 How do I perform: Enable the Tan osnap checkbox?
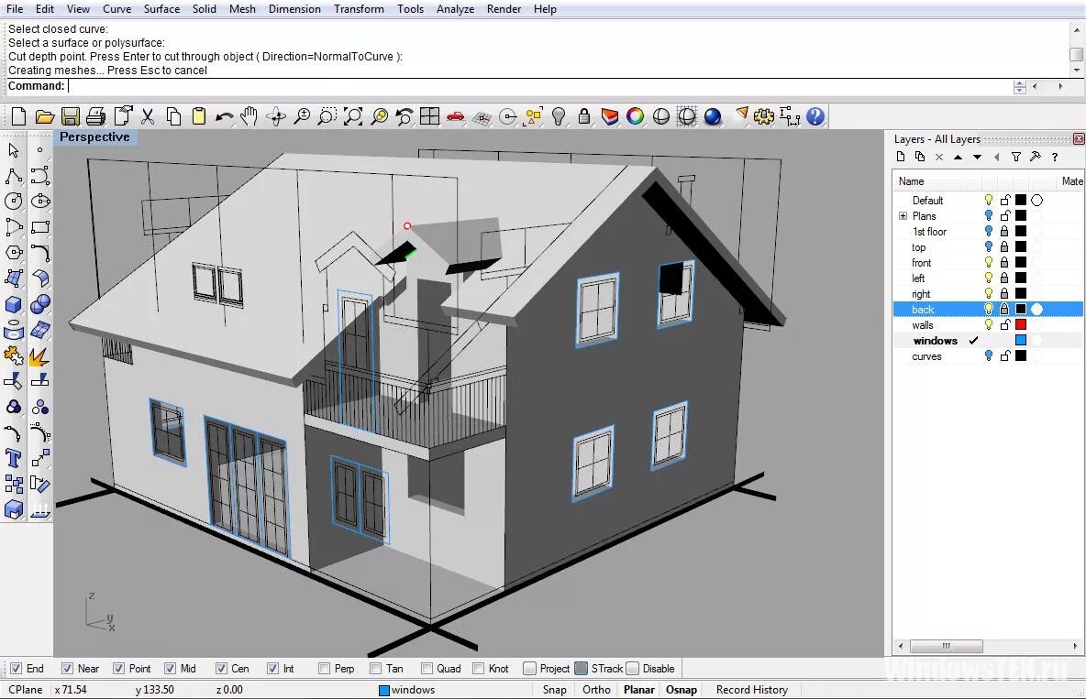[375, 669]
